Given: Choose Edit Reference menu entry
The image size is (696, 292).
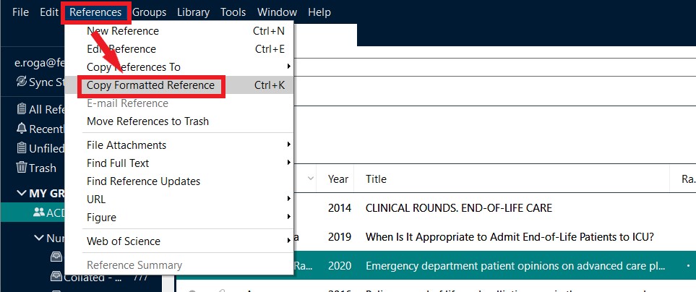Looking at the screenshot, I should pos(179,49).
